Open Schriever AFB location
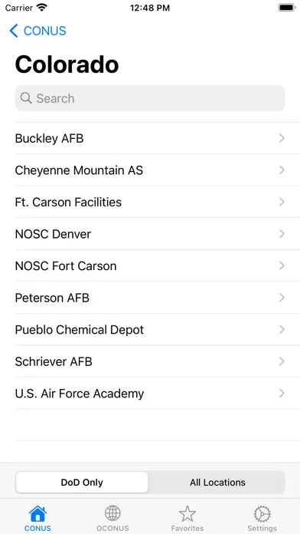The height and width of the screenshot is (534, 300). pyautogui.click(x=150, y=361)
